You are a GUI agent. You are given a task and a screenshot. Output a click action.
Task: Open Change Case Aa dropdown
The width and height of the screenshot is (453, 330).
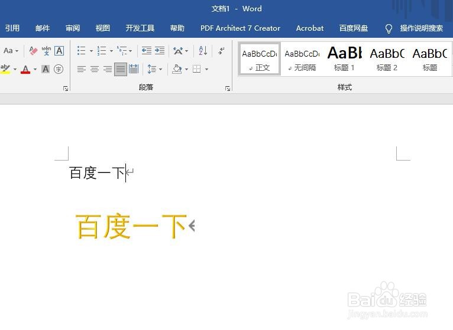[11, 51]
